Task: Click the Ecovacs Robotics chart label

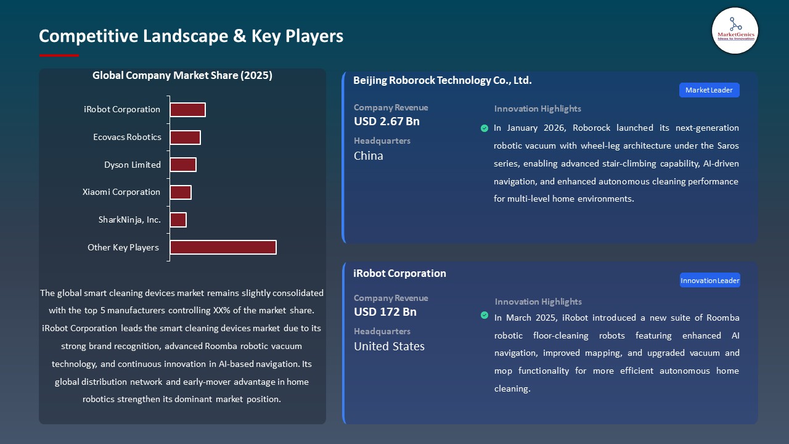Action: (127, 137)
